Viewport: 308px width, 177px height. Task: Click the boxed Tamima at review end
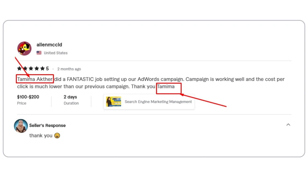(166, 87)
